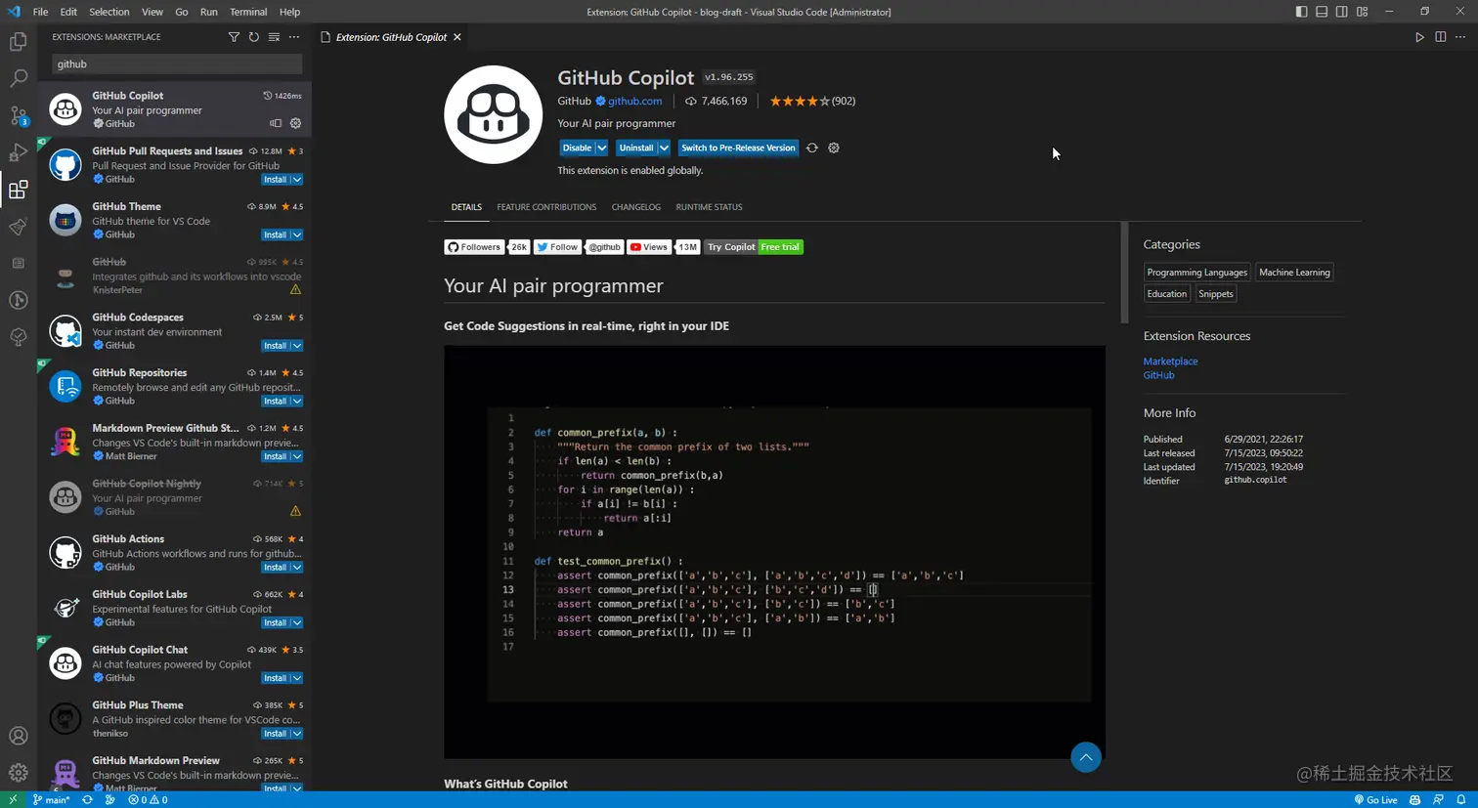The image size is (1478, 808).
Task: Split the editor right
Action: click(x=1440, y=37)
